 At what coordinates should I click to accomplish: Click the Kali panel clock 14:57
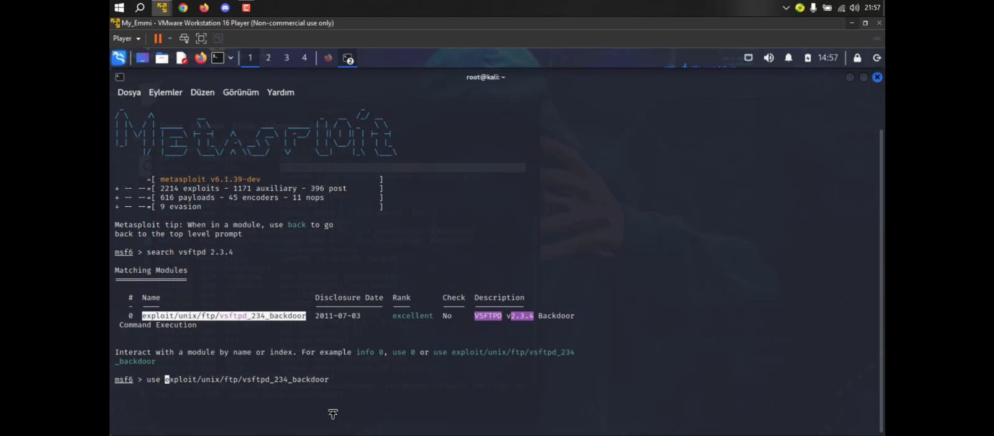828,58
